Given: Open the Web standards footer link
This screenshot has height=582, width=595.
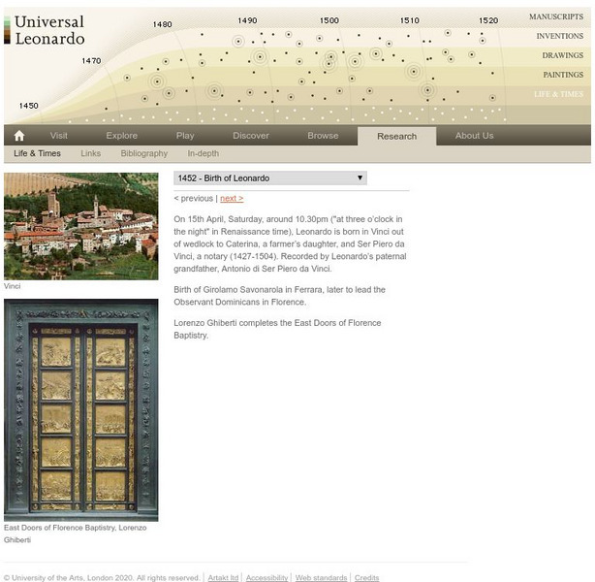Looking at the screenshot, I should point(321,578).
